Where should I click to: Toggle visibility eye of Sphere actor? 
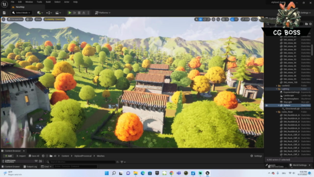[x=266, y=105]
